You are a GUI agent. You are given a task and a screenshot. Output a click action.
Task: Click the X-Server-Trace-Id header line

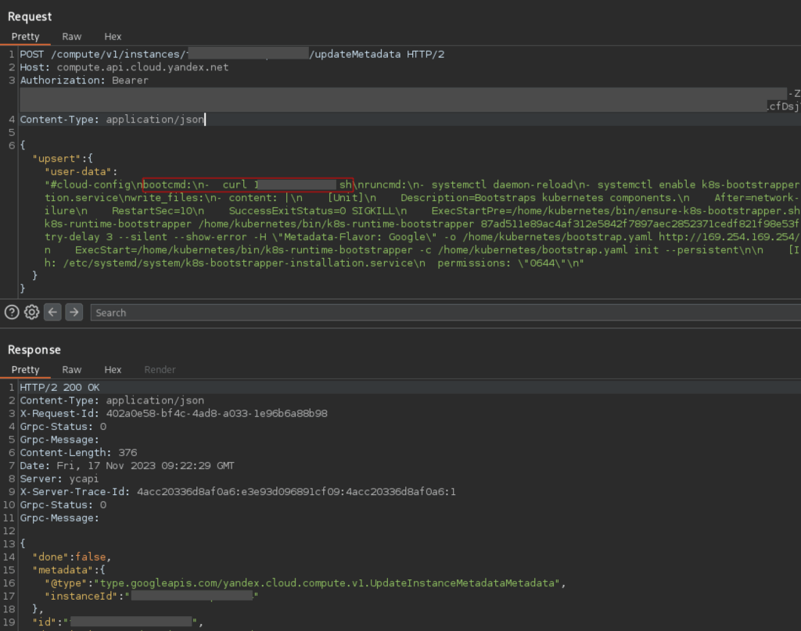(x=238, y=492)
